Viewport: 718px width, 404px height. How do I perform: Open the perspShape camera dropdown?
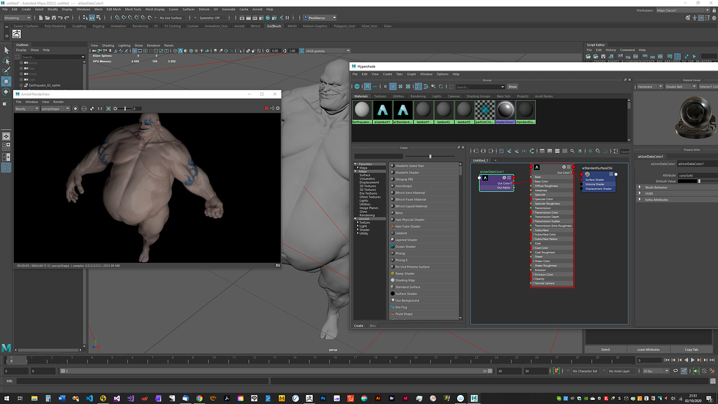(x=55, y=108)
